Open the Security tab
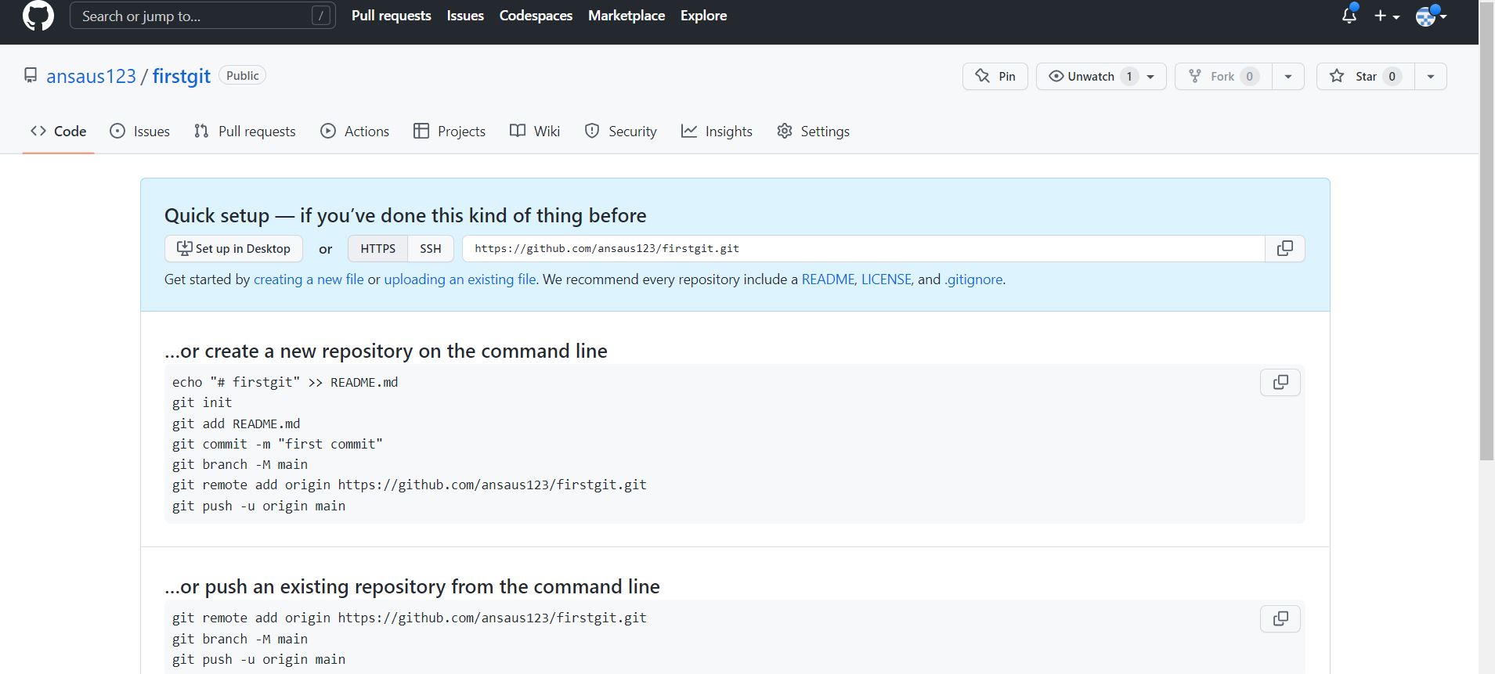The image size is (1495, 674). 621,131
